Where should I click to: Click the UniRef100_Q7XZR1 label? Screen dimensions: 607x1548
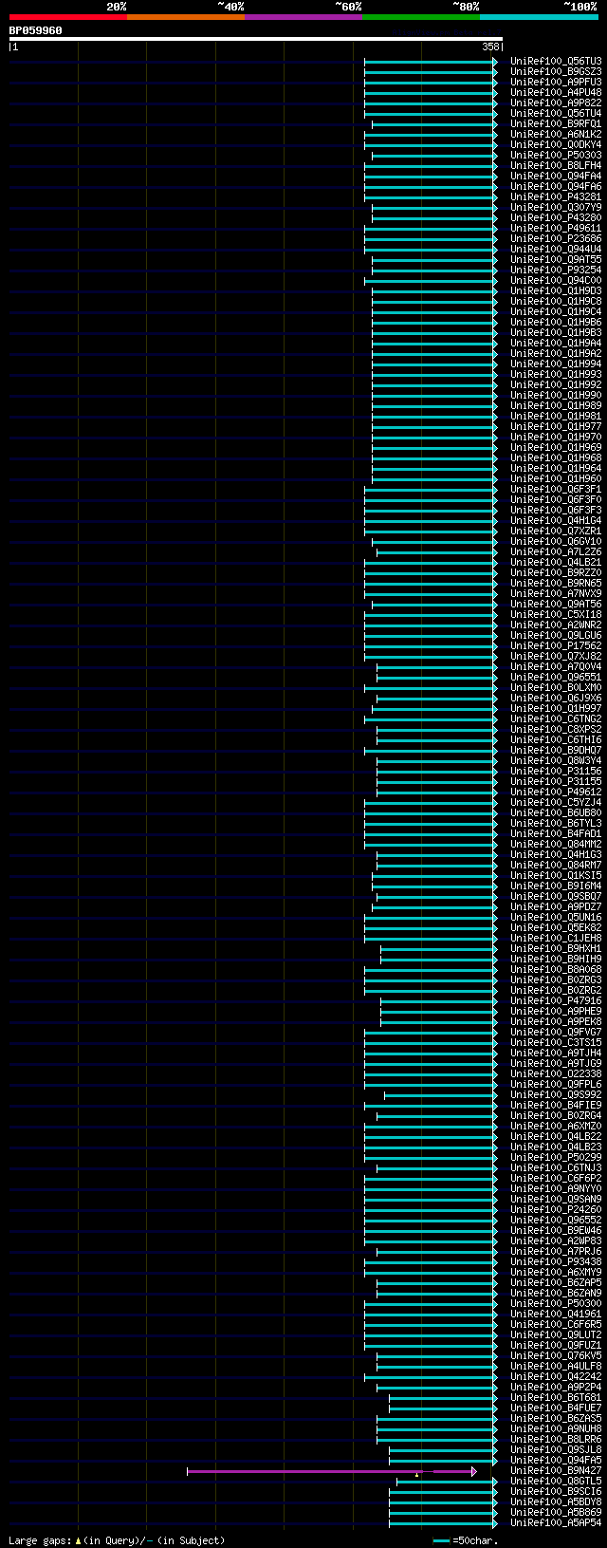[556, 531]
